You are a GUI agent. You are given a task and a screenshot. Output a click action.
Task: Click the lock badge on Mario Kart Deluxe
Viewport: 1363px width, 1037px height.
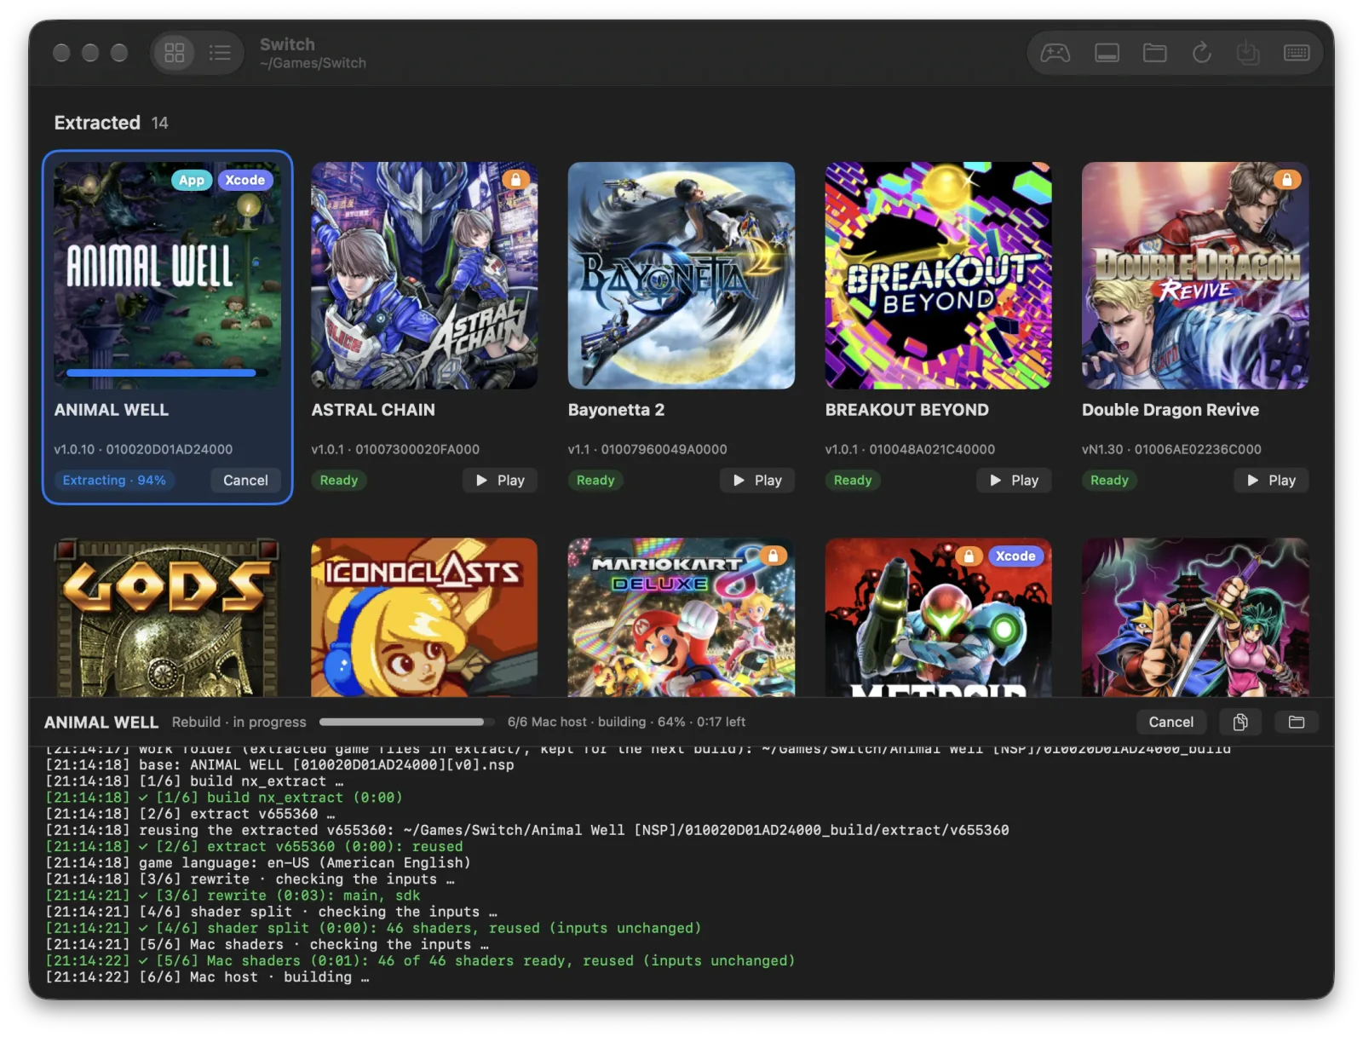click(773, 556)
